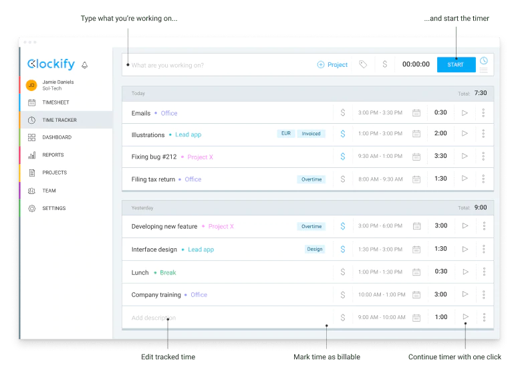Open calendar for Lunch entry

pyautogui.click(x=416, y=272)
